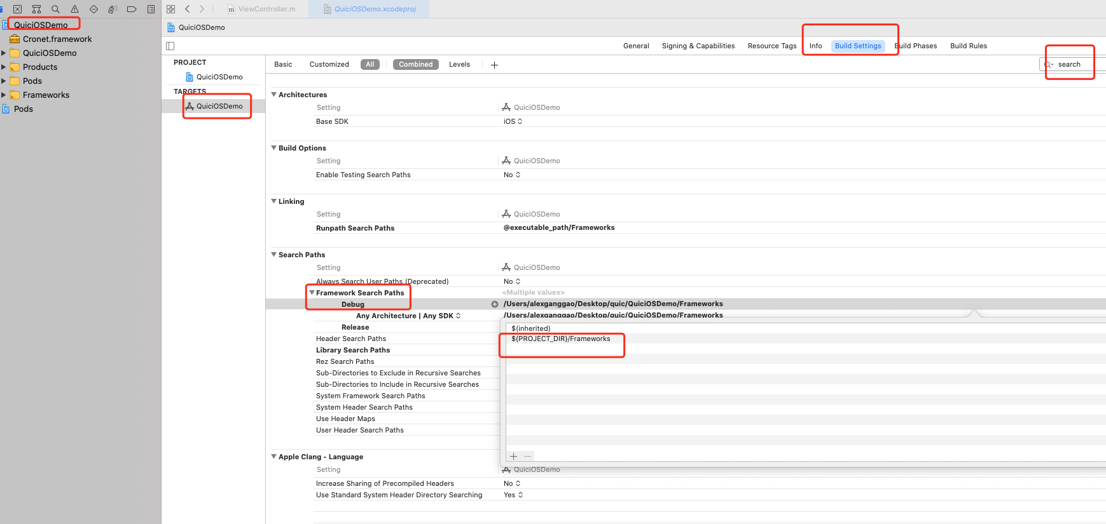This screenshot has width=1106, height=524.
Task: Select the User Header Search Paths setting
Action: pyautogui.click(x=360, y=430)
